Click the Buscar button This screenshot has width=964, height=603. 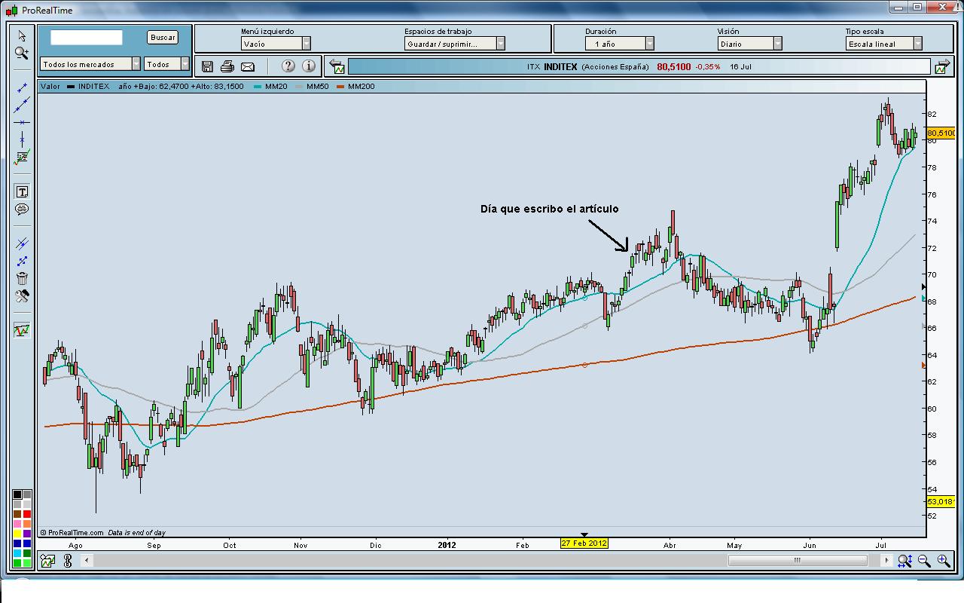click(x=163, y=37)
